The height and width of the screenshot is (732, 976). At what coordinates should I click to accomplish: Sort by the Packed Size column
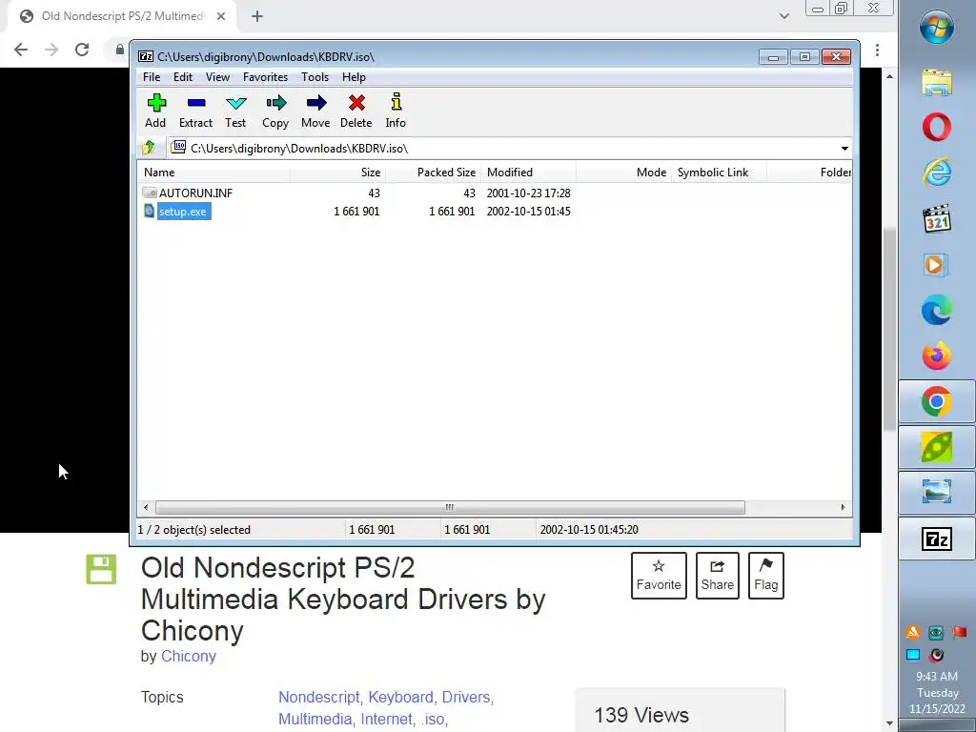(433, 173)
